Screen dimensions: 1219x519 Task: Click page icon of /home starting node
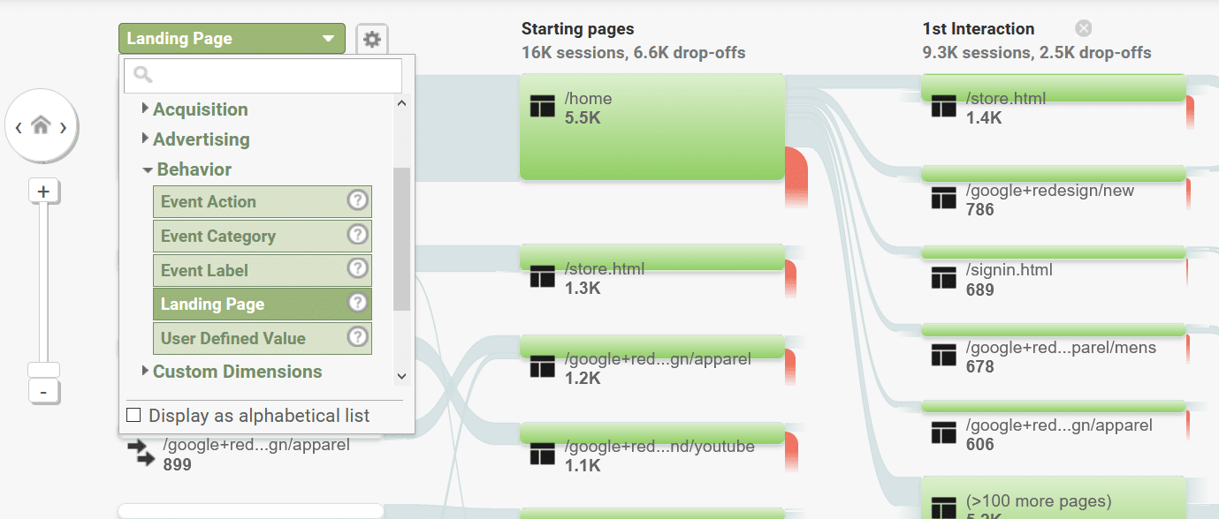tap(541, 107)
